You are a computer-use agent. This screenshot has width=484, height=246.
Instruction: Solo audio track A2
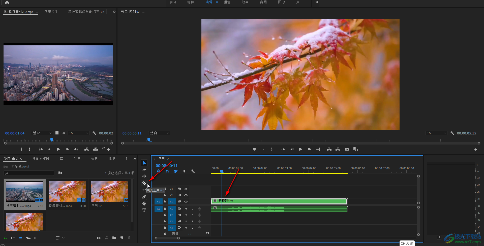(x=193, y=215)
